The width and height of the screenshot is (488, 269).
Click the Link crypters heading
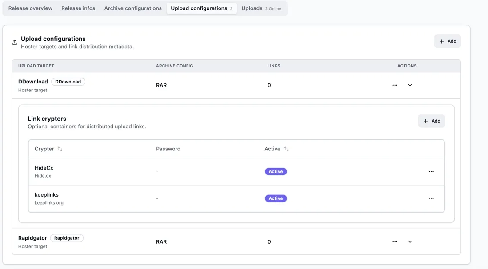(x=47, y=119)
